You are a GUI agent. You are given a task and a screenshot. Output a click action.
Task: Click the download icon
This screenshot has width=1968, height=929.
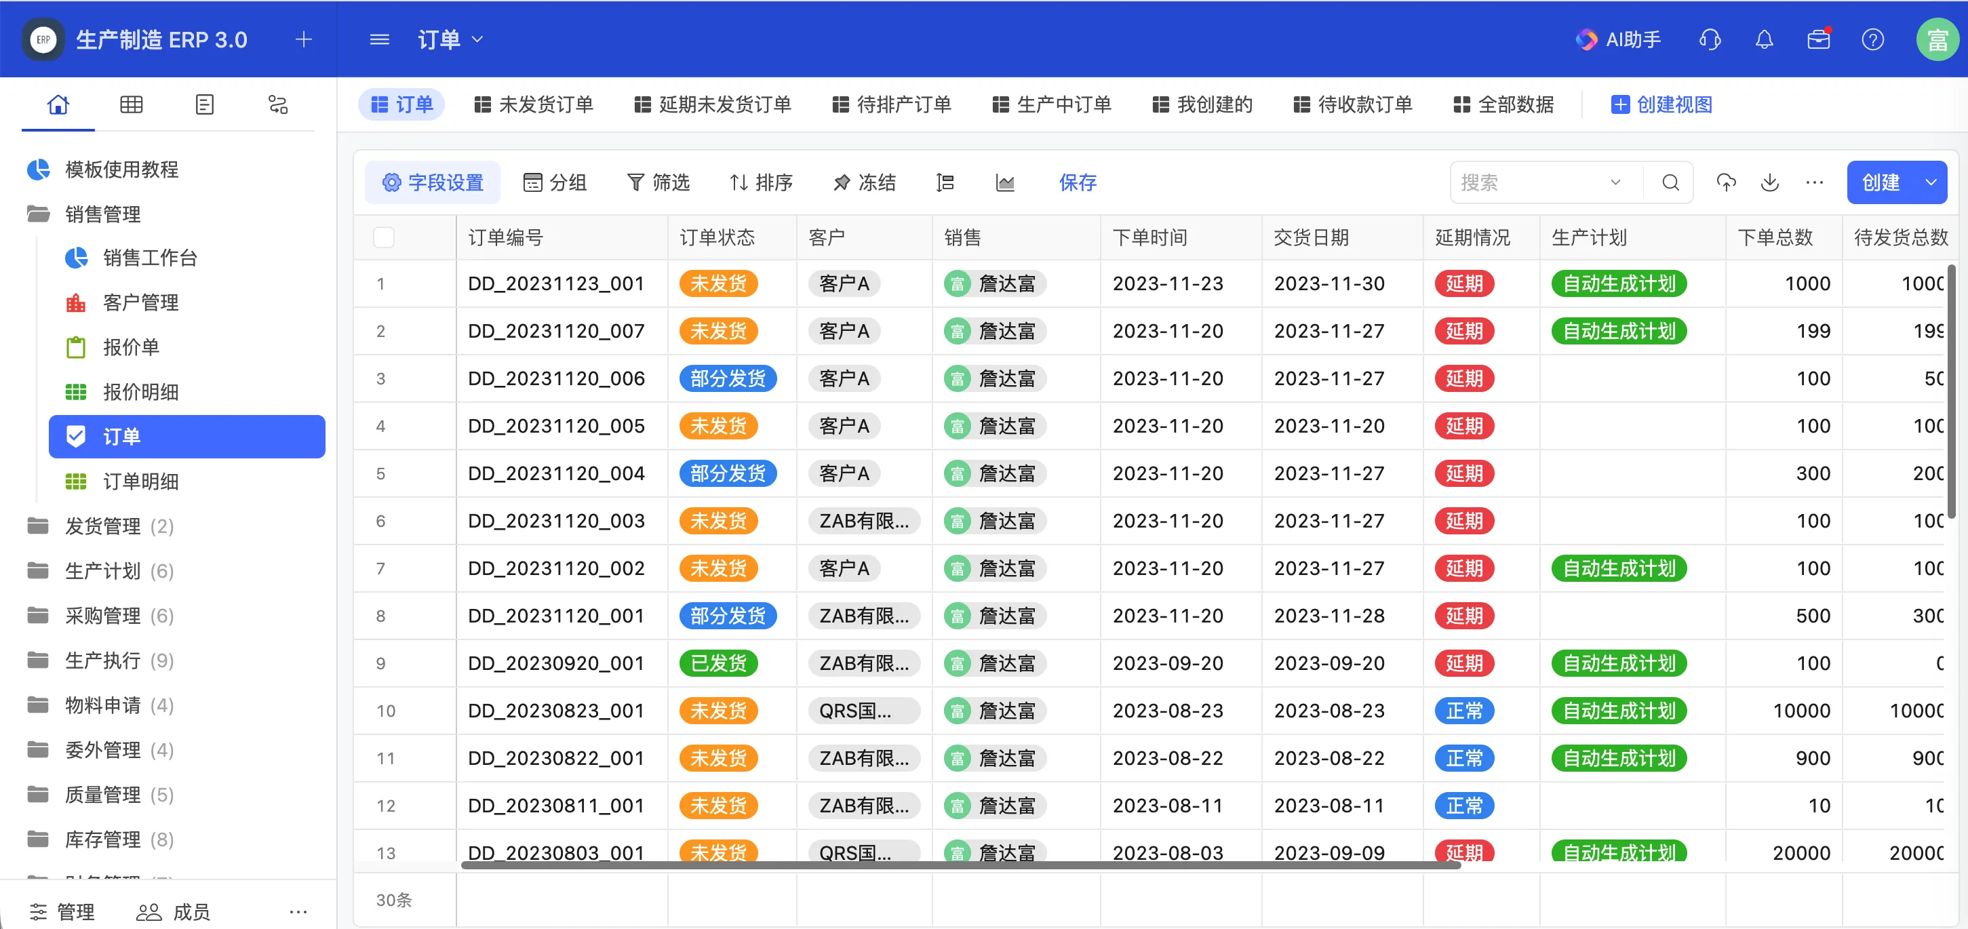(1769, 182)
